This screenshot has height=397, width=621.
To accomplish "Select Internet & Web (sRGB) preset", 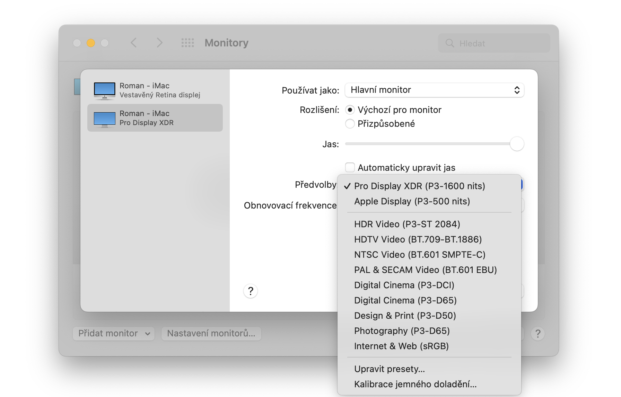I will [401, 346].
